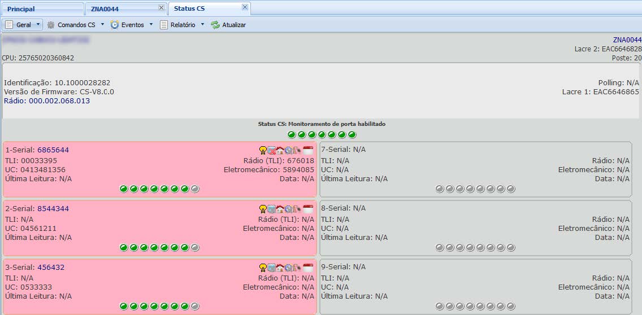Click the house icon in the 1-Serial panel

(280, 150)
